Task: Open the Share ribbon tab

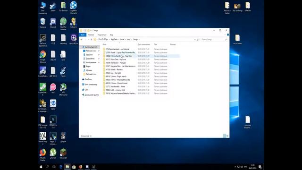Action: [102, 35]
